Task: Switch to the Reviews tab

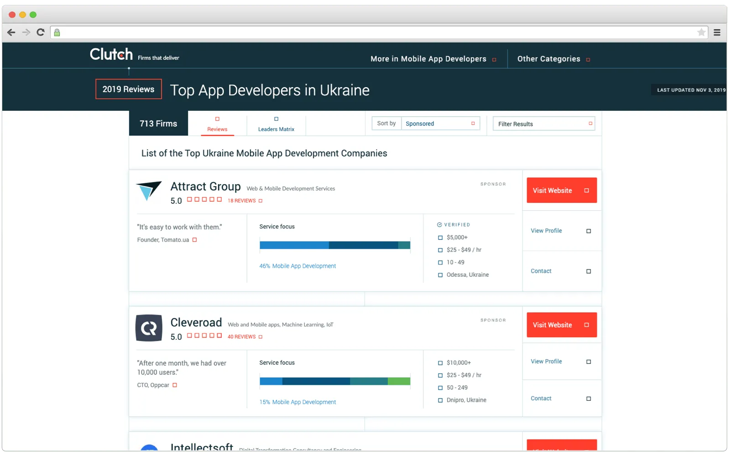Action: point(217,124)
